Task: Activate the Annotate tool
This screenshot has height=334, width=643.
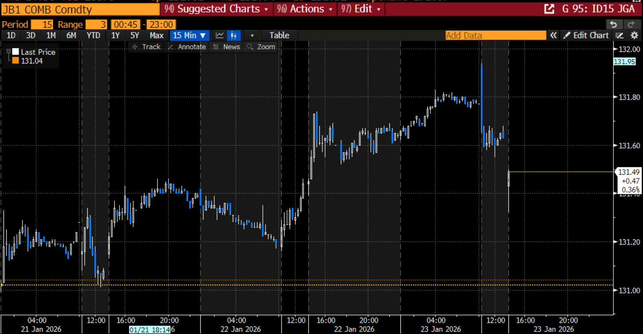Action: [x=187, y=47]
